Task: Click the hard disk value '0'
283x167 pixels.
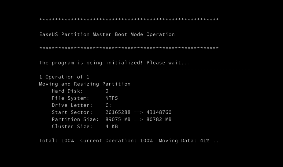Action: pos(107,91)
